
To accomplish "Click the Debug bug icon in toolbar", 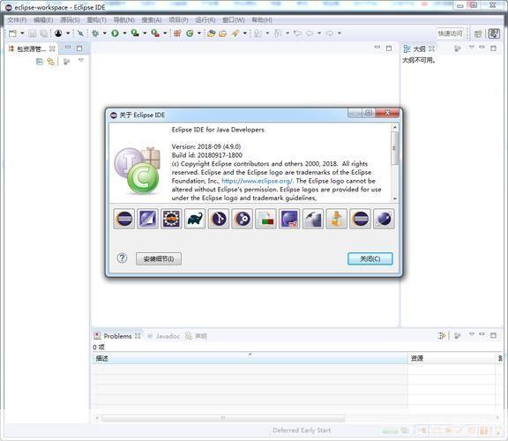I will (x=95, y=33).
